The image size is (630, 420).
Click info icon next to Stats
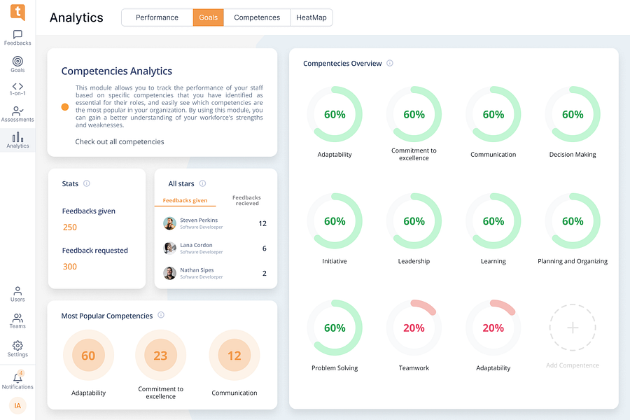[86, 183]
